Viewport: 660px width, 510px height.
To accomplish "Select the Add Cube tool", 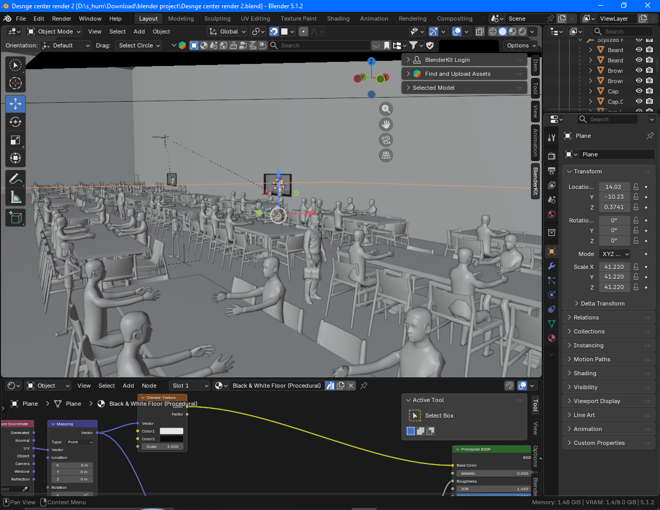I will (15, 217).
